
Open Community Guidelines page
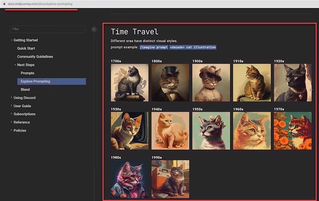click(35, 57)
